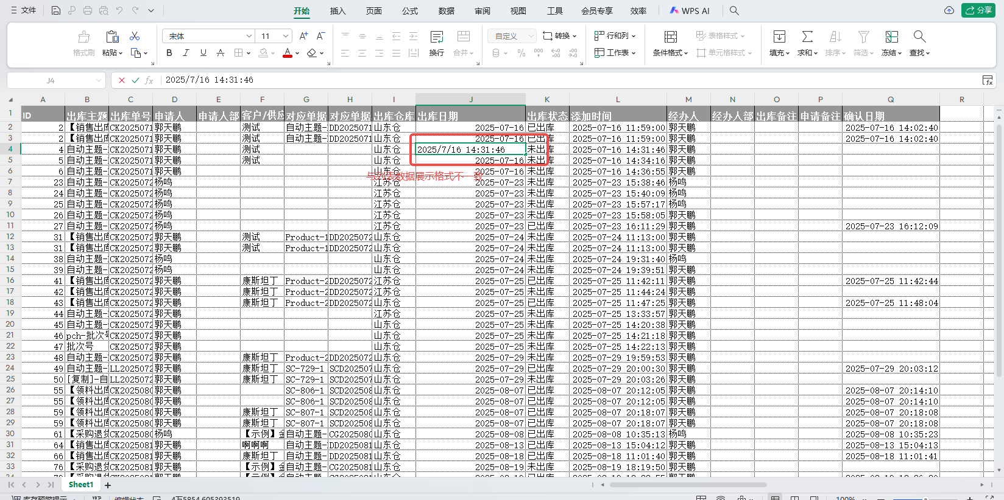Click the wrap text (换行) icon

click(x=436, y=37)
